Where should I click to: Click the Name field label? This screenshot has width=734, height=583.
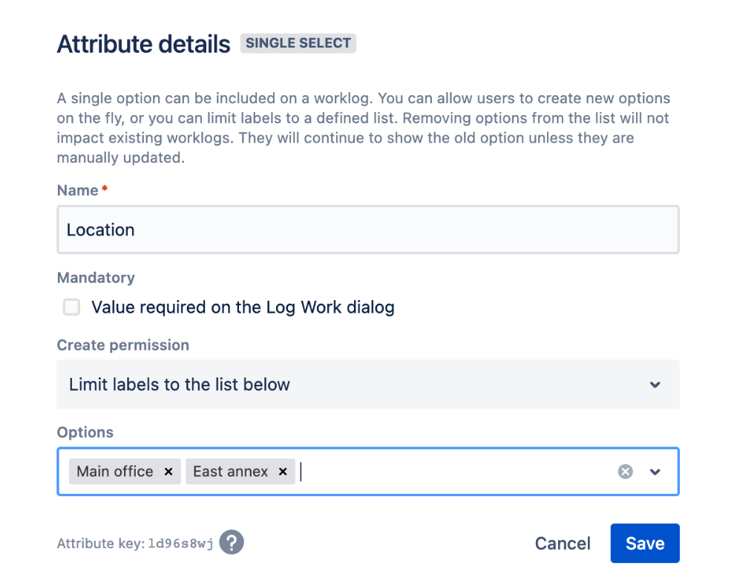pyautogui.click(x=78, y=191)
